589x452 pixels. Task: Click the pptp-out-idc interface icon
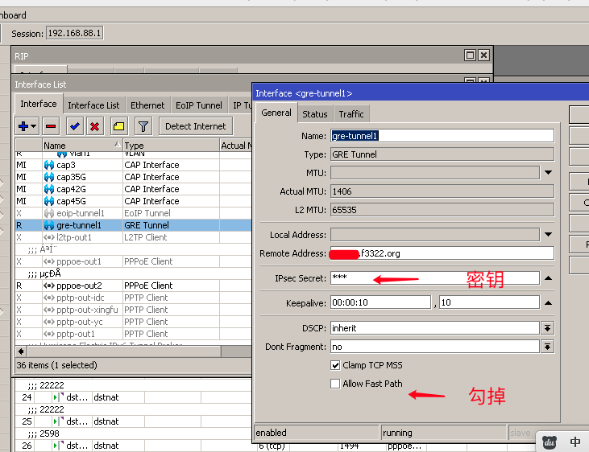[49, 298]
